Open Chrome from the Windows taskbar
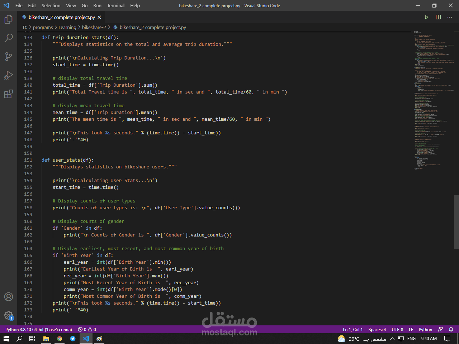The width and height of the screenshot is (459, 344). (60, 339)
